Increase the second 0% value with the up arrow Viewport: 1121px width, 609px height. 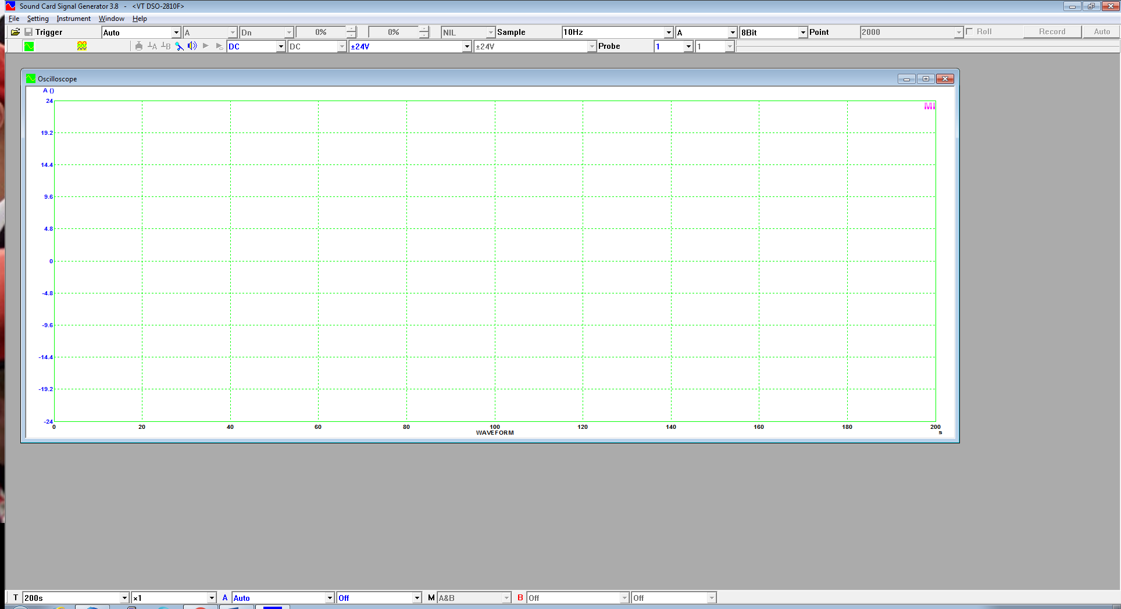[424, 29]
